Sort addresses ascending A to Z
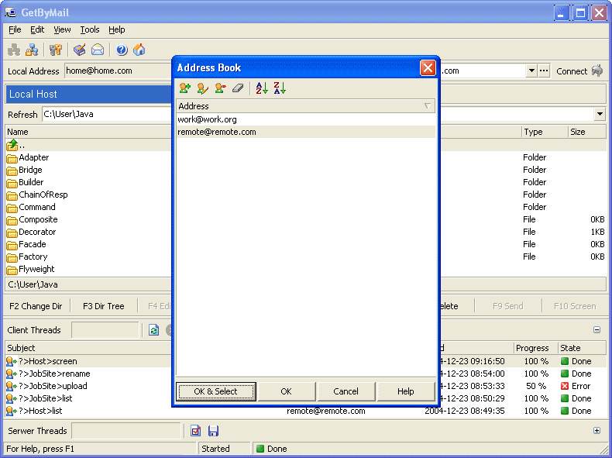Screen dimensions: 612x458 [x=262, y=88]
